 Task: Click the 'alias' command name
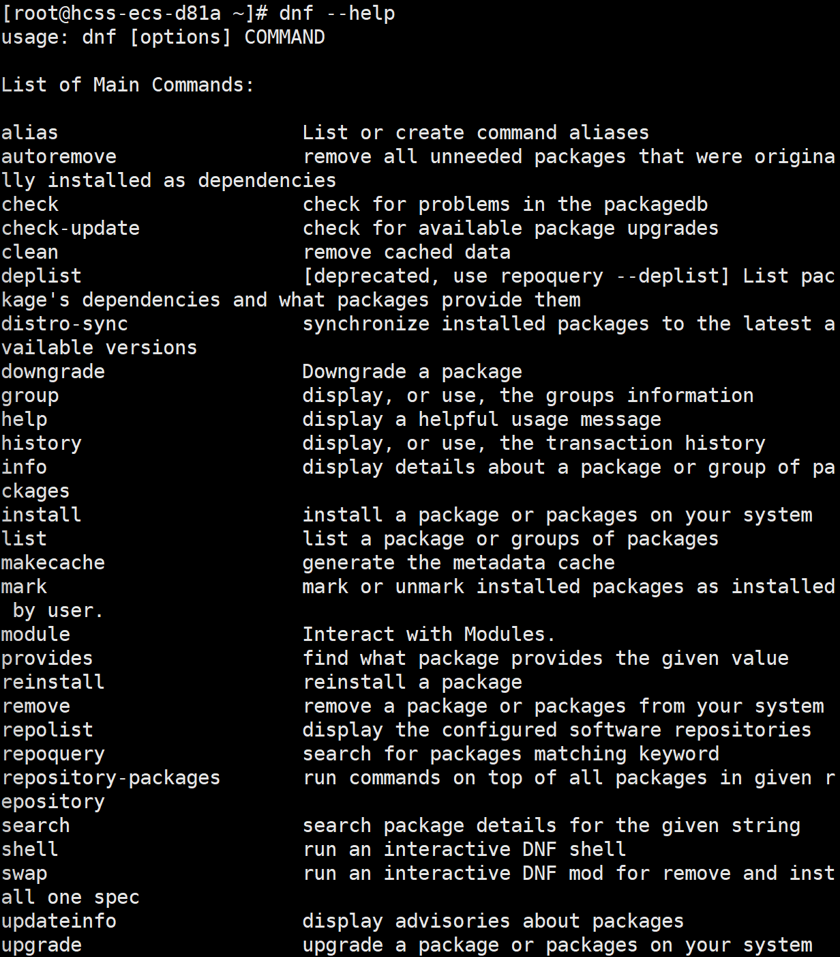[x=30, y=133]
